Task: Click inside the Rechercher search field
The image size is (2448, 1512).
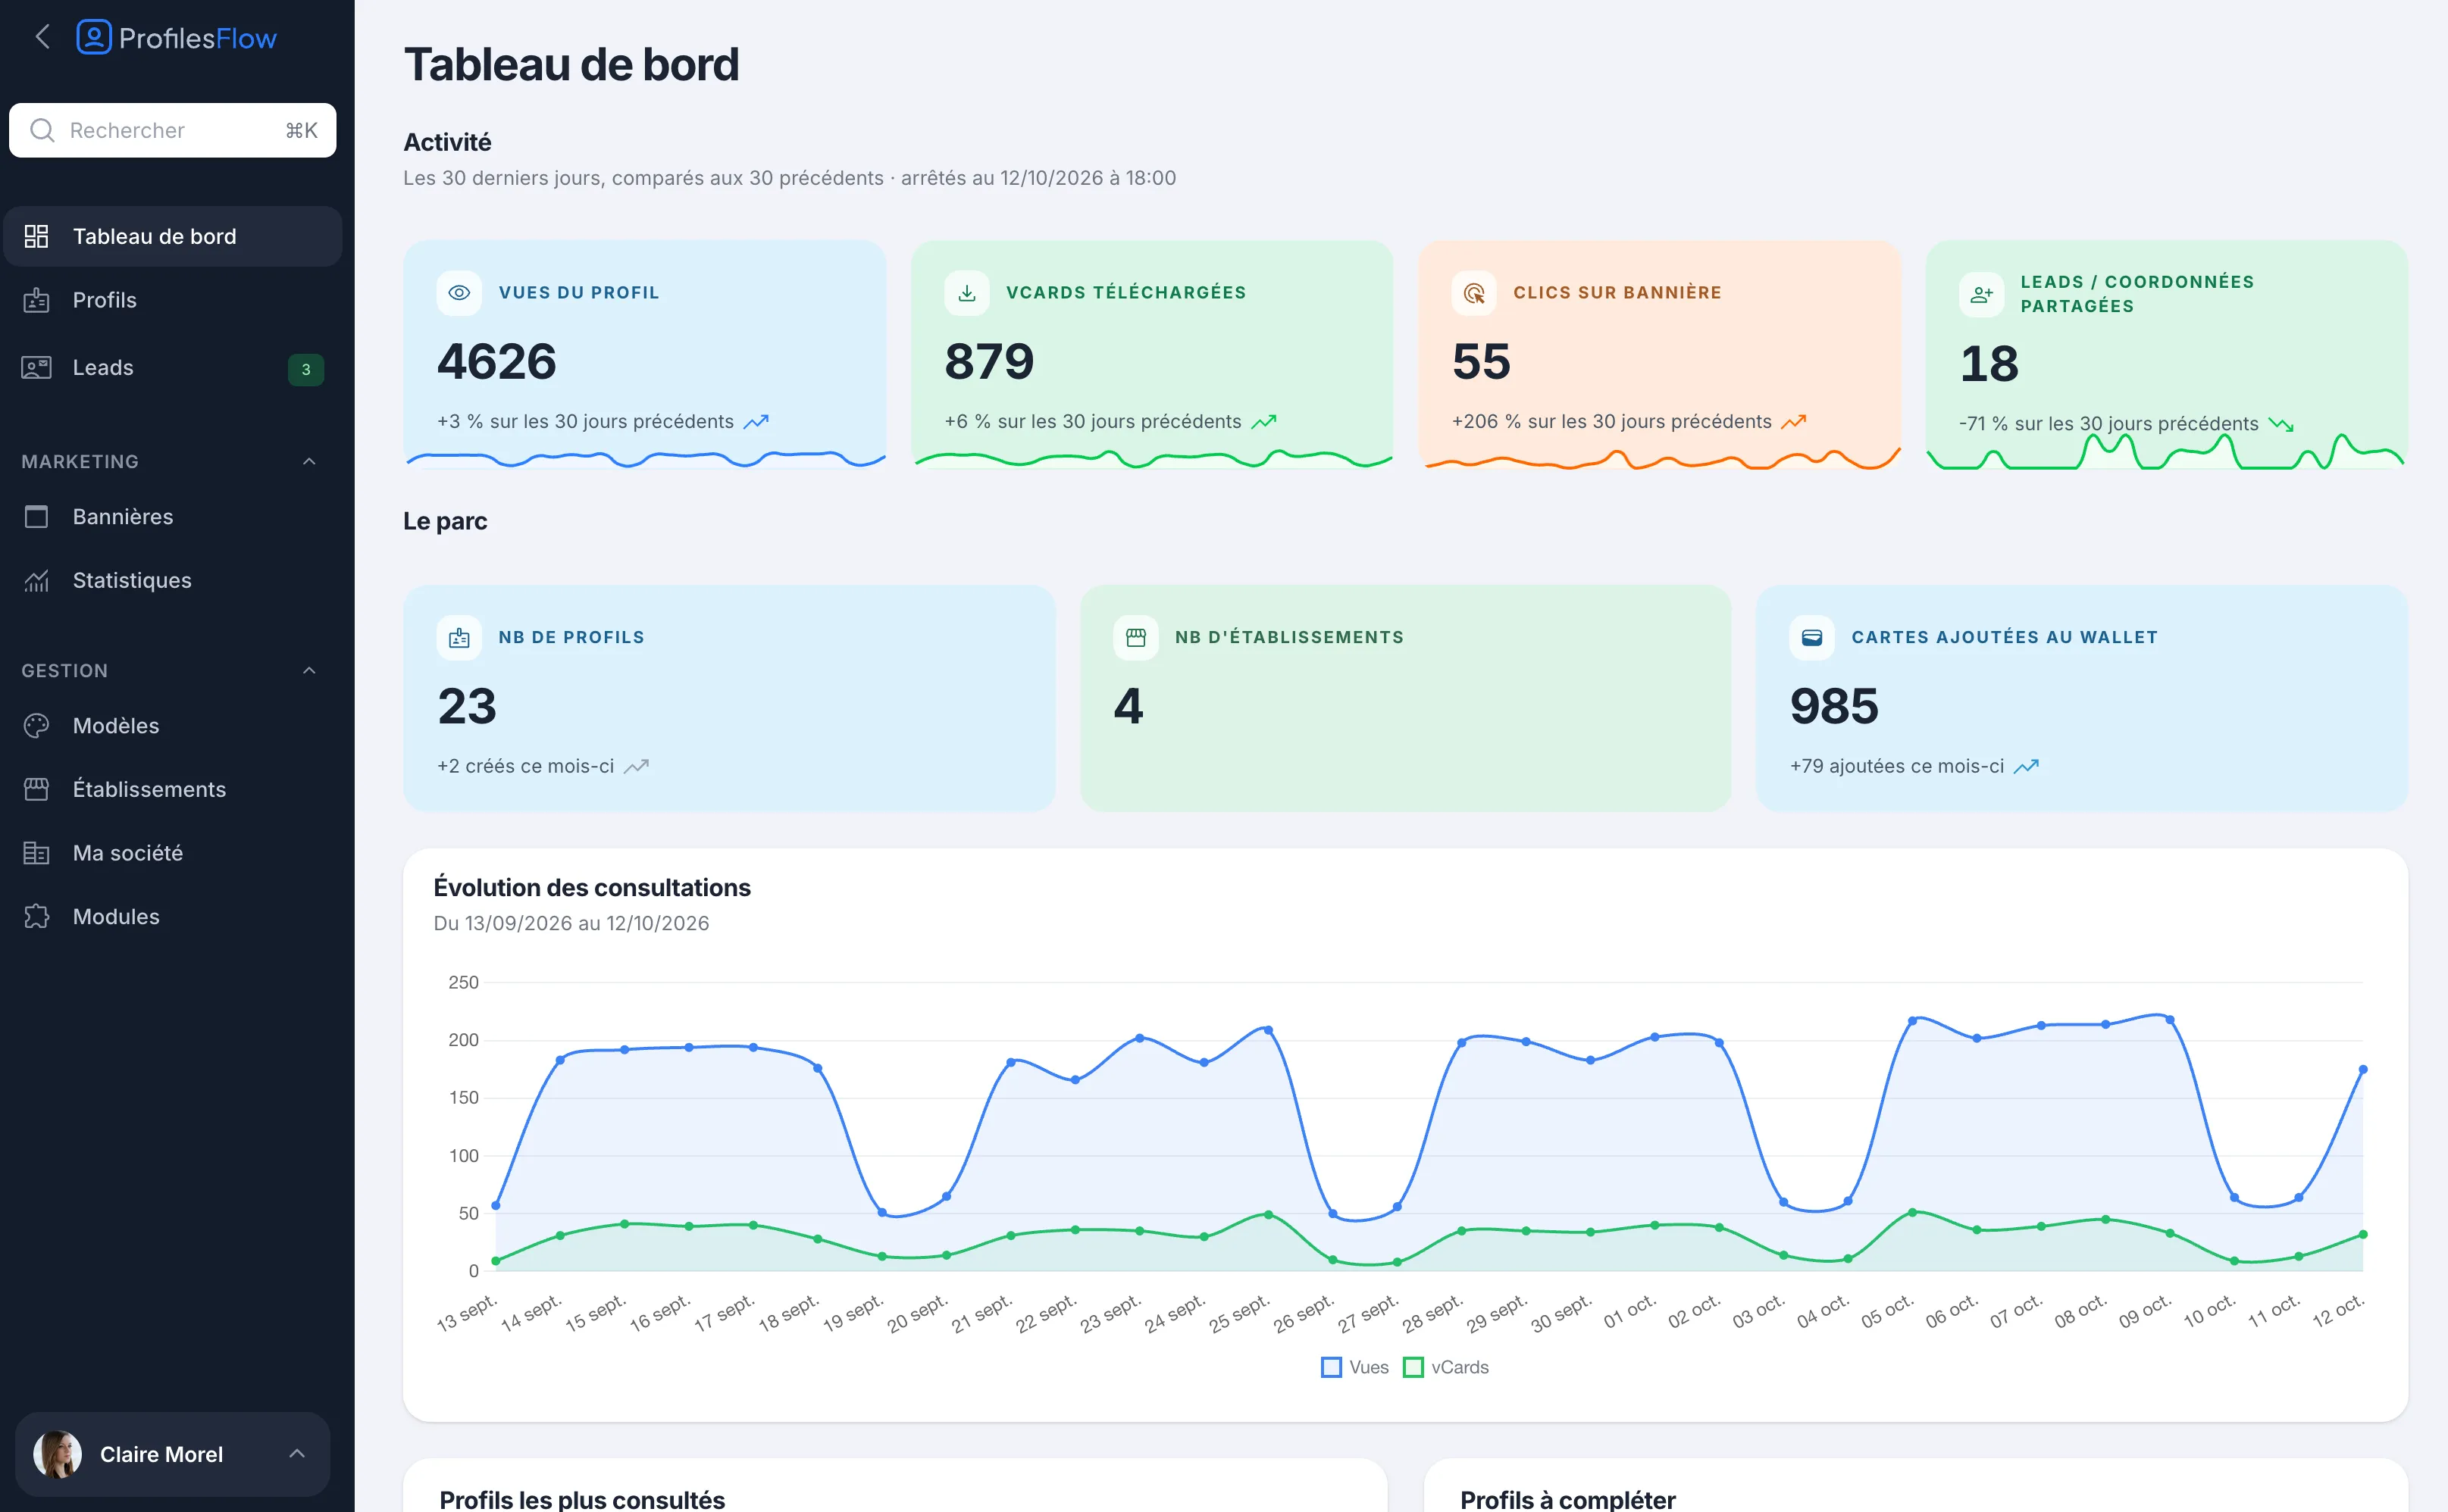Action: coord(172,130)
